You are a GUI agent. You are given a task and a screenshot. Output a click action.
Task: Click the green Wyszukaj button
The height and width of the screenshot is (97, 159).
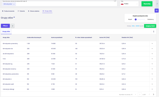pyautogui.click(x=147, y=4)
